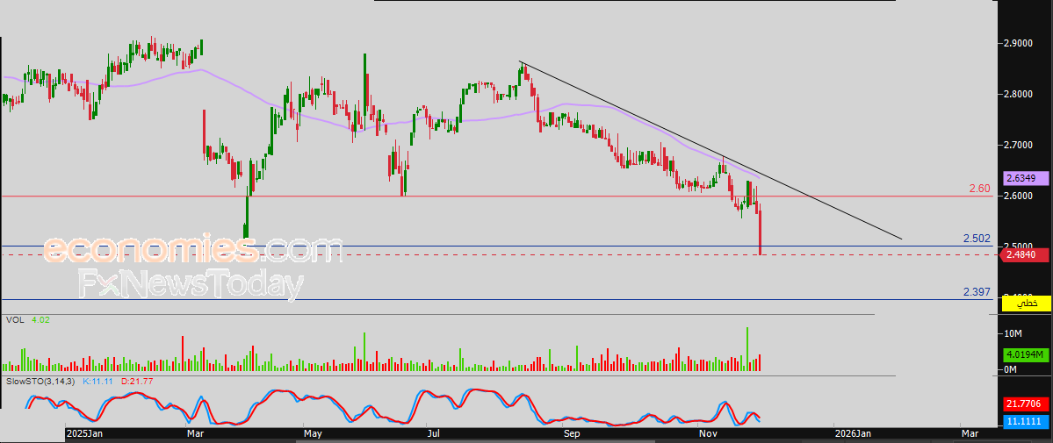Click the red stochastic D value tag 21.7706
The image size is (1053, 443).
[1026, 404]
